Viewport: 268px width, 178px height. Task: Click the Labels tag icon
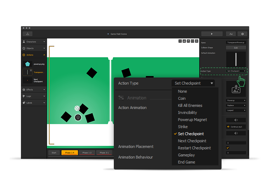(x=24, y=103)
